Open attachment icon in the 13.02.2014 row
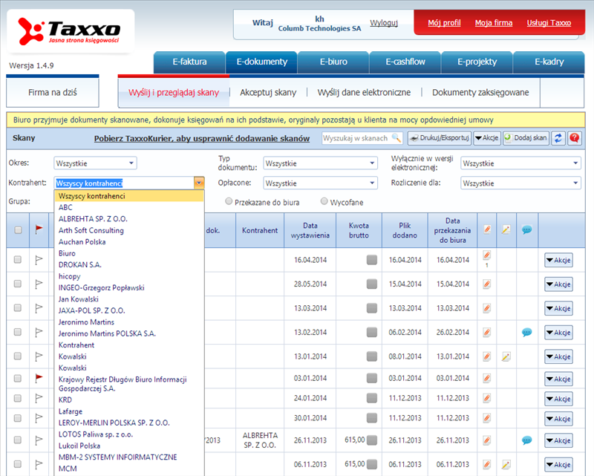Viewport: 594px width, 476px height. pyautogui.click(x=487, y=333)
